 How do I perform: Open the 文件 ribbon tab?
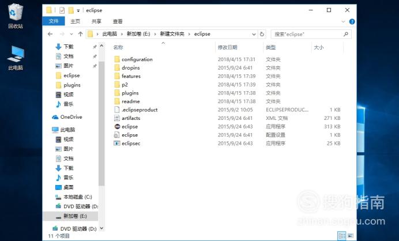coord(54,21)
